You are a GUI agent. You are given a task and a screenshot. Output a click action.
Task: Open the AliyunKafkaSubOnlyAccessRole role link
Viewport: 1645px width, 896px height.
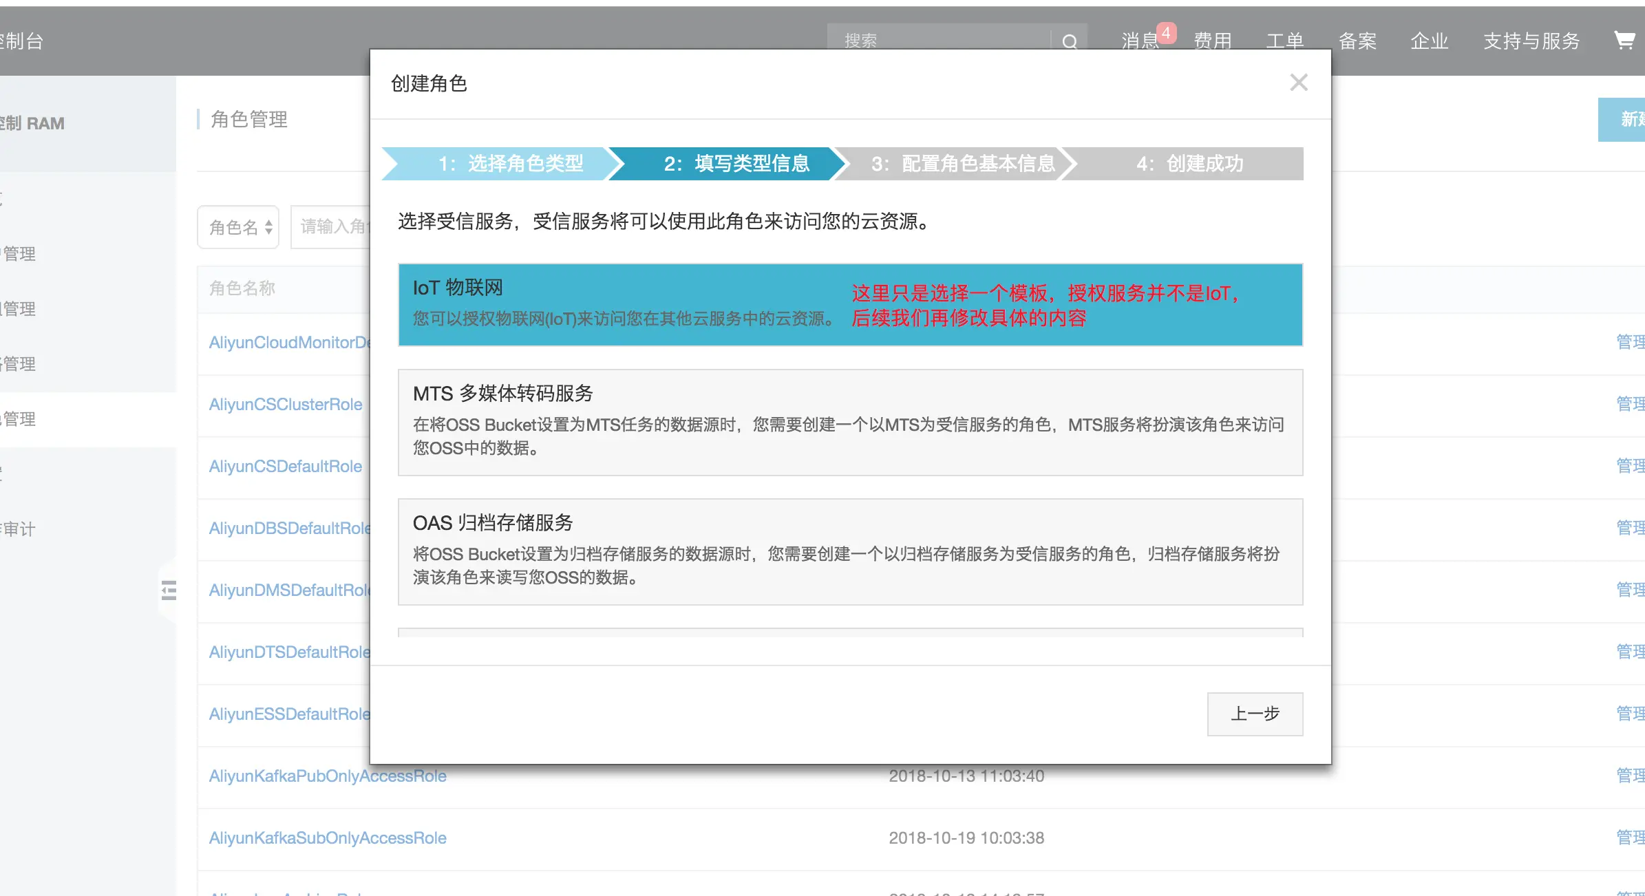pos(328,838)
